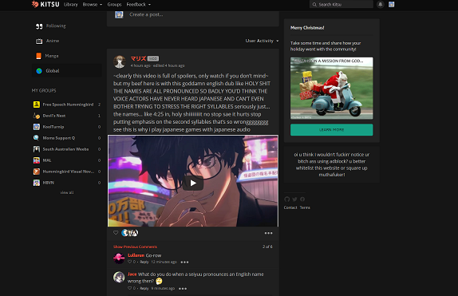Open the post options ellipsis menu
Viewport: 458px width, 296px height.
pyautogui.click(x=268, y=233)
